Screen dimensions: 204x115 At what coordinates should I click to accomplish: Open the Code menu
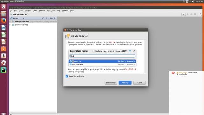35,11
